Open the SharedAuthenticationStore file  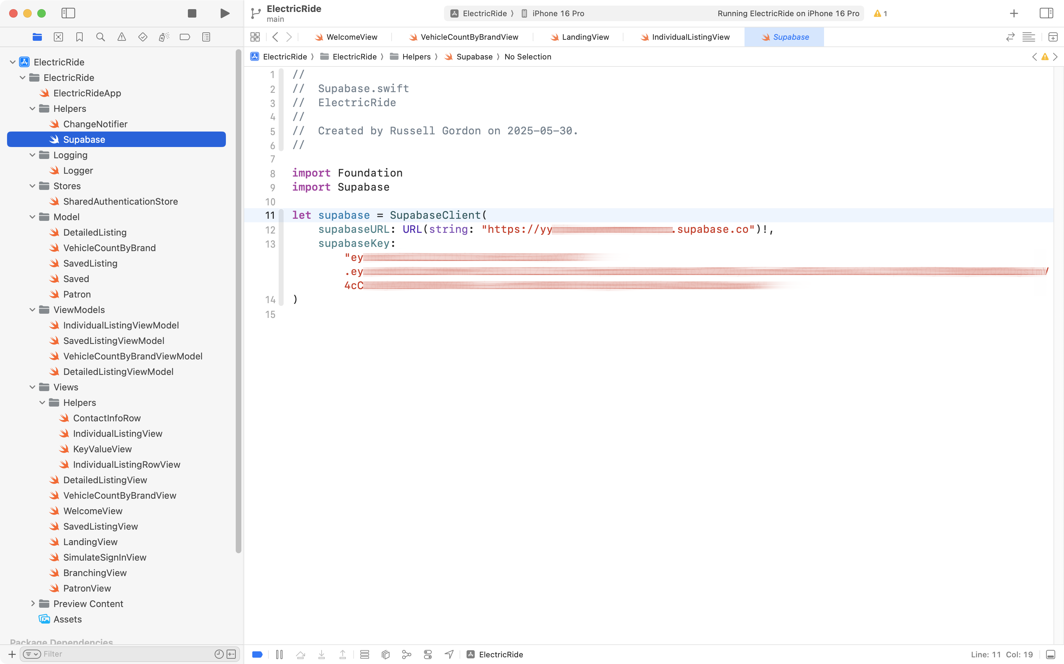120,201
